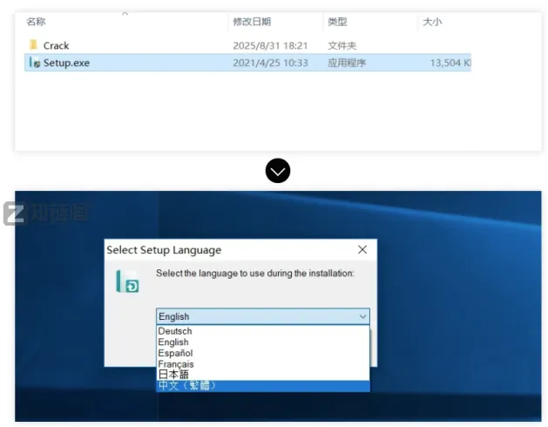Sort by the 修改日期 column header
The height and width of the screenshot is (427, 548).
[252, 22]
